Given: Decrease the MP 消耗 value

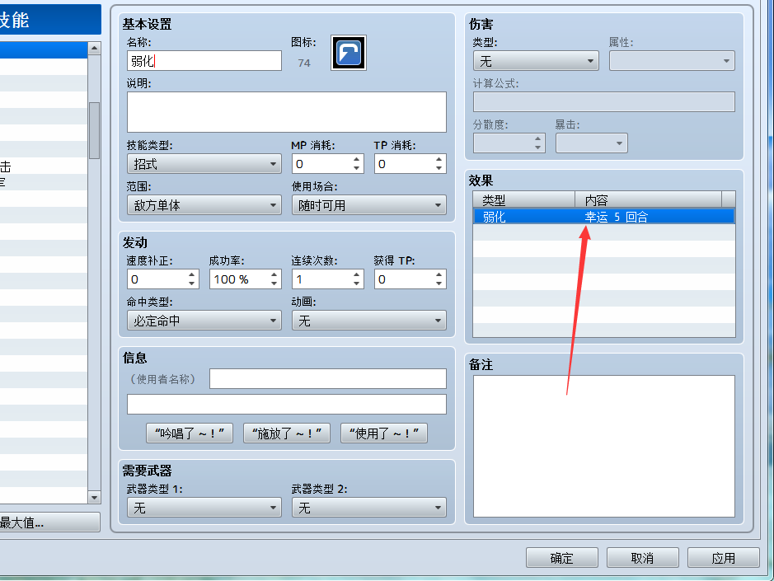Looking at the screenshot, I should point(356,168).
